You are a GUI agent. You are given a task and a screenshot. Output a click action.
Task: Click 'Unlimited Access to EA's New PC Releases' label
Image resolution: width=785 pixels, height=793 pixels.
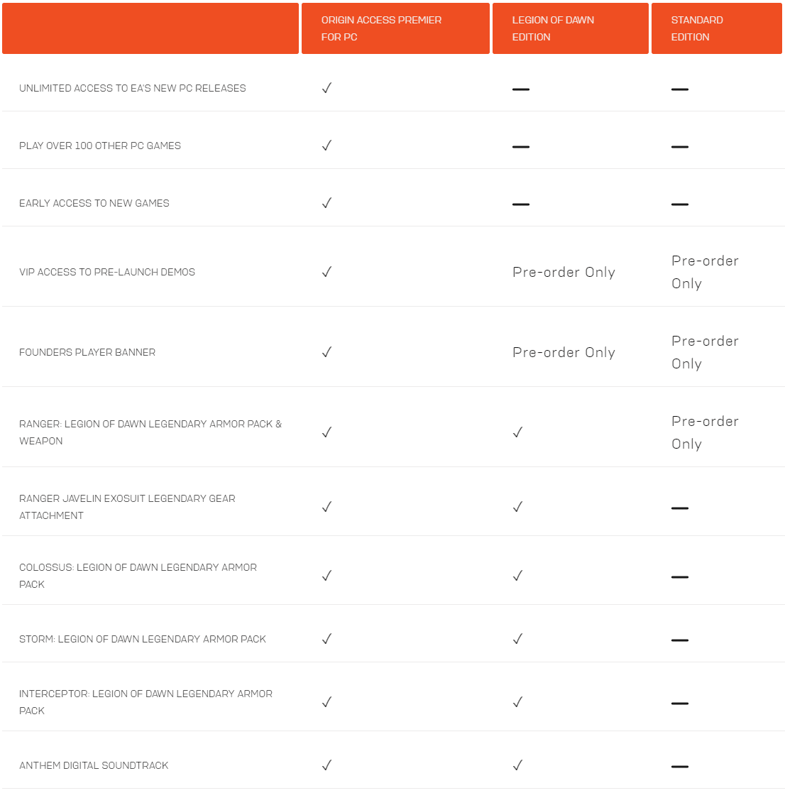(x=133, y=88)
